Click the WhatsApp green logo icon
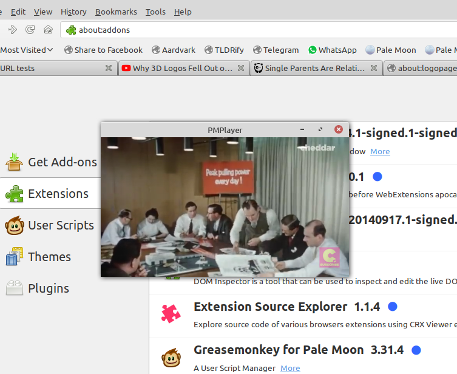This screenshot has width=457, height=374. pos(313,50)
